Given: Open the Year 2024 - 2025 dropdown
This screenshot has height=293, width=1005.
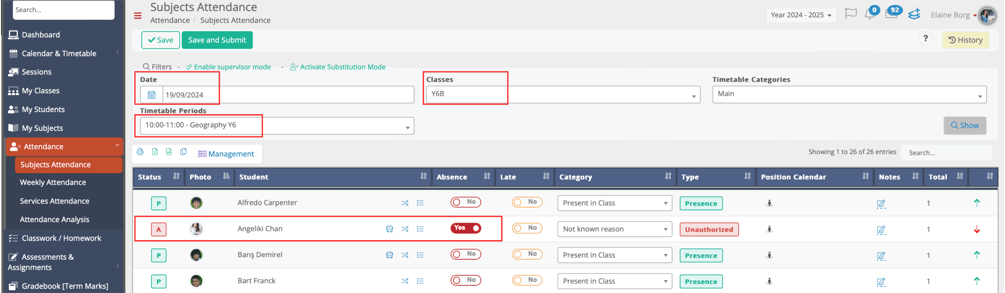Looking at the screenshot, I should (x=801, y=15).
